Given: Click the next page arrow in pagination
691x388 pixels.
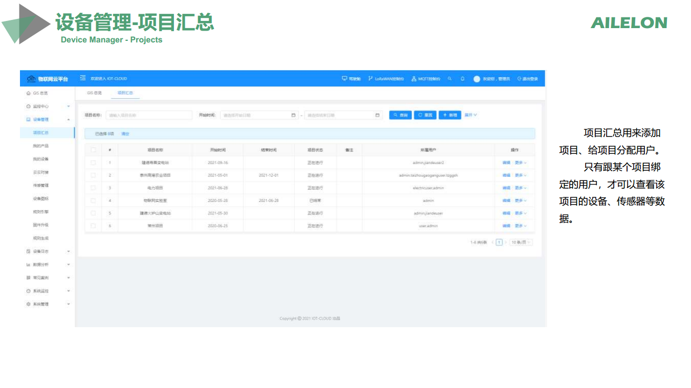Looking at the screenshot, I should 506,242.
